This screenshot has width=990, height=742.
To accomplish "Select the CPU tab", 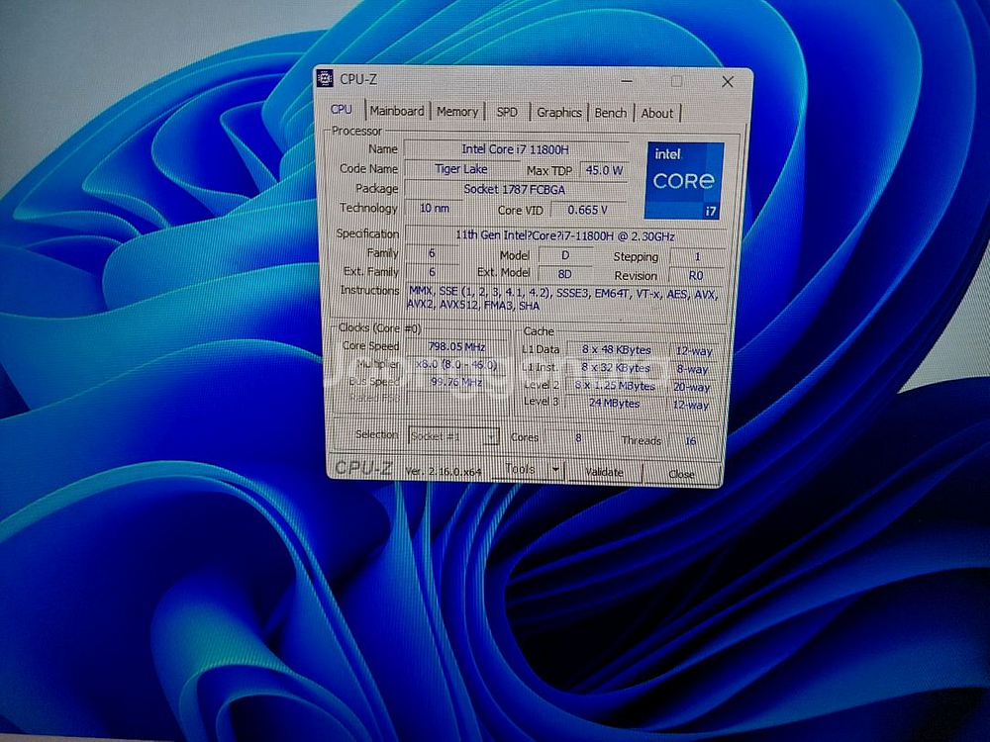I will 341,110.
